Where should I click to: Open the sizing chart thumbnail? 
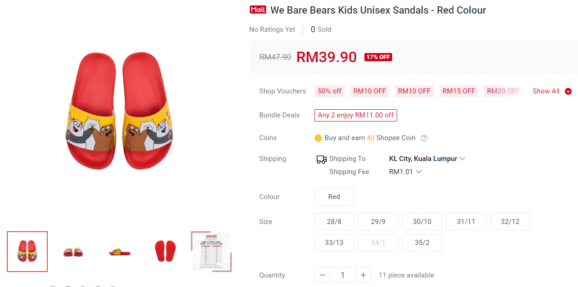[x=211, y=252]
